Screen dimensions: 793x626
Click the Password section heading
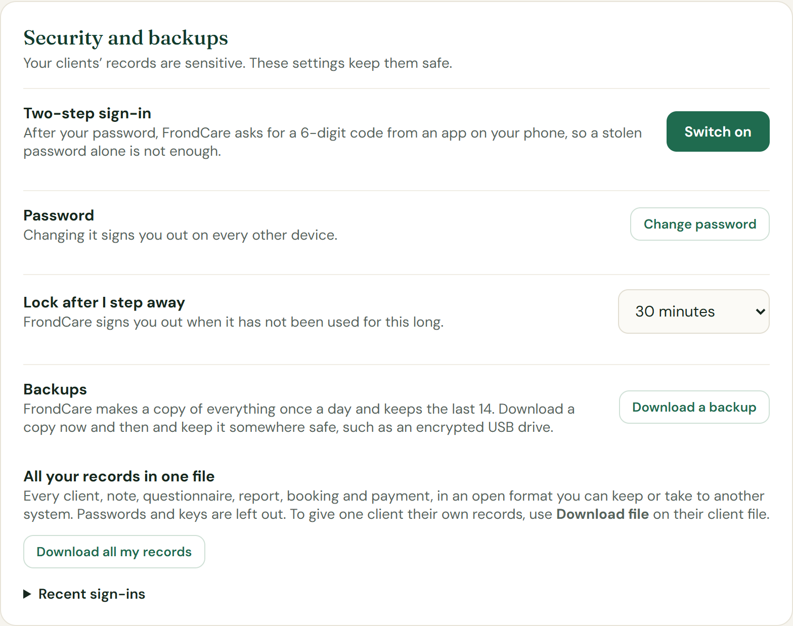(59, 215)
